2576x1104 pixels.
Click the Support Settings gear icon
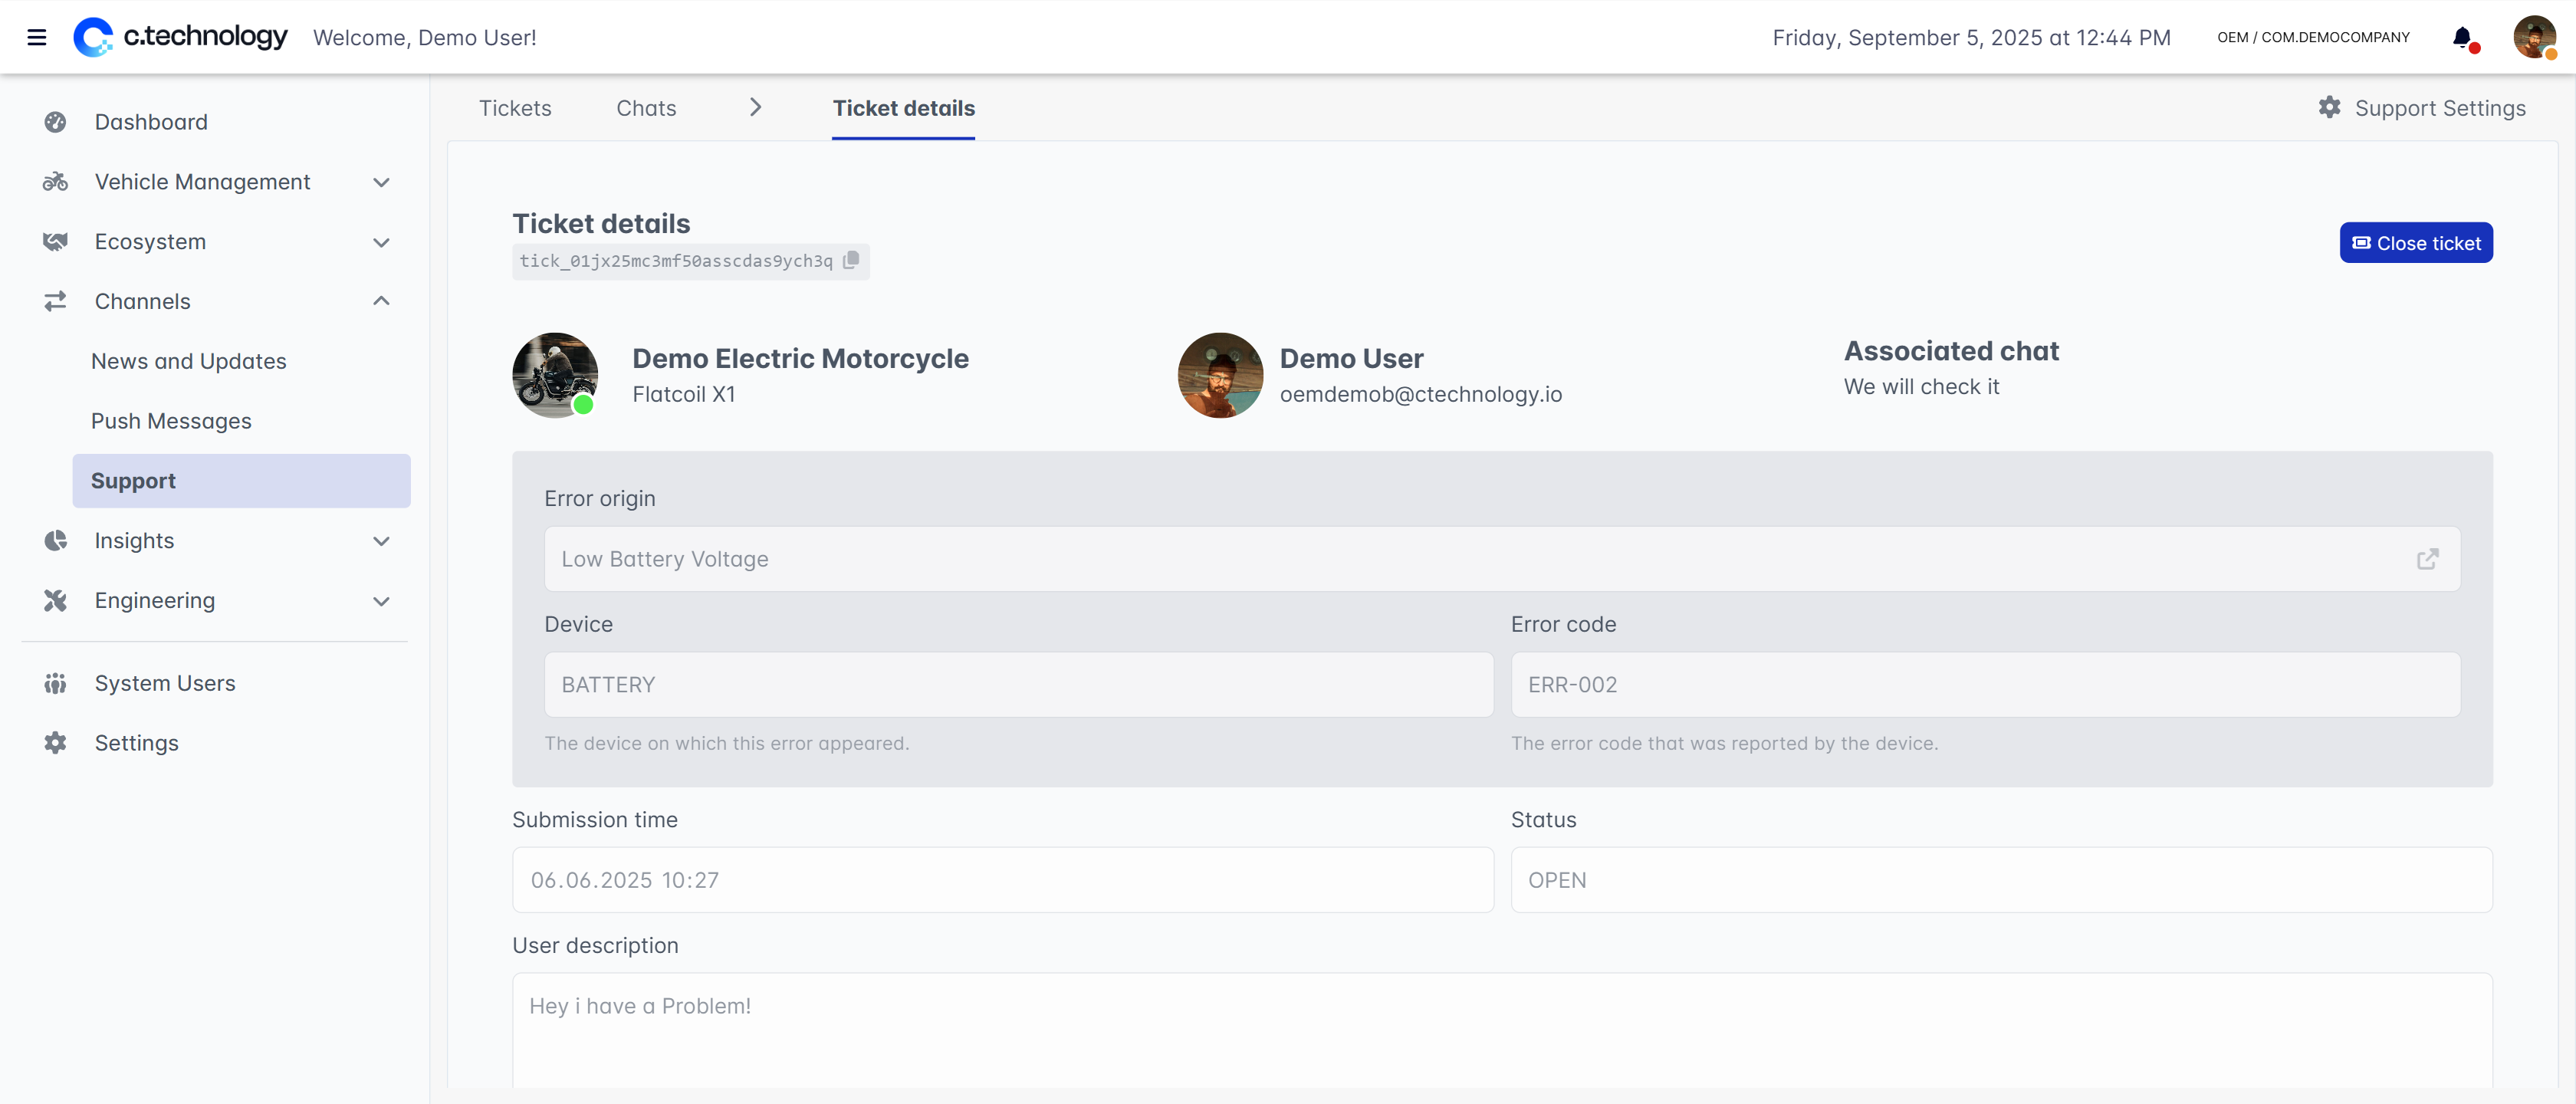tap(2329, 107)
